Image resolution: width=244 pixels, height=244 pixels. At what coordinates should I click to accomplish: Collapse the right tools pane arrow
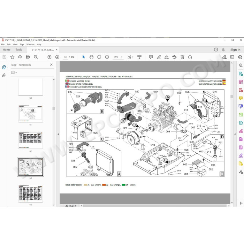(x=235, y=134)
